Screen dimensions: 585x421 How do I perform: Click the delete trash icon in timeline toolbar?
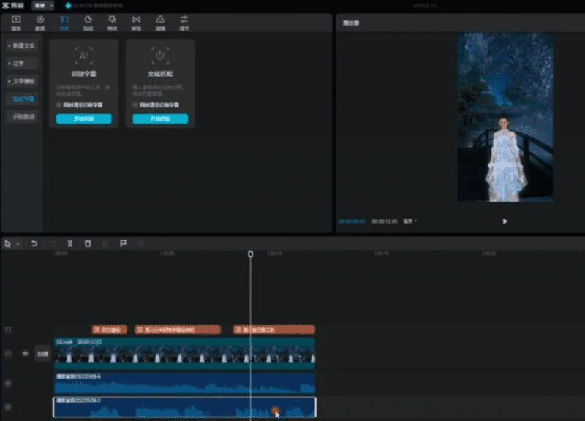88,243
